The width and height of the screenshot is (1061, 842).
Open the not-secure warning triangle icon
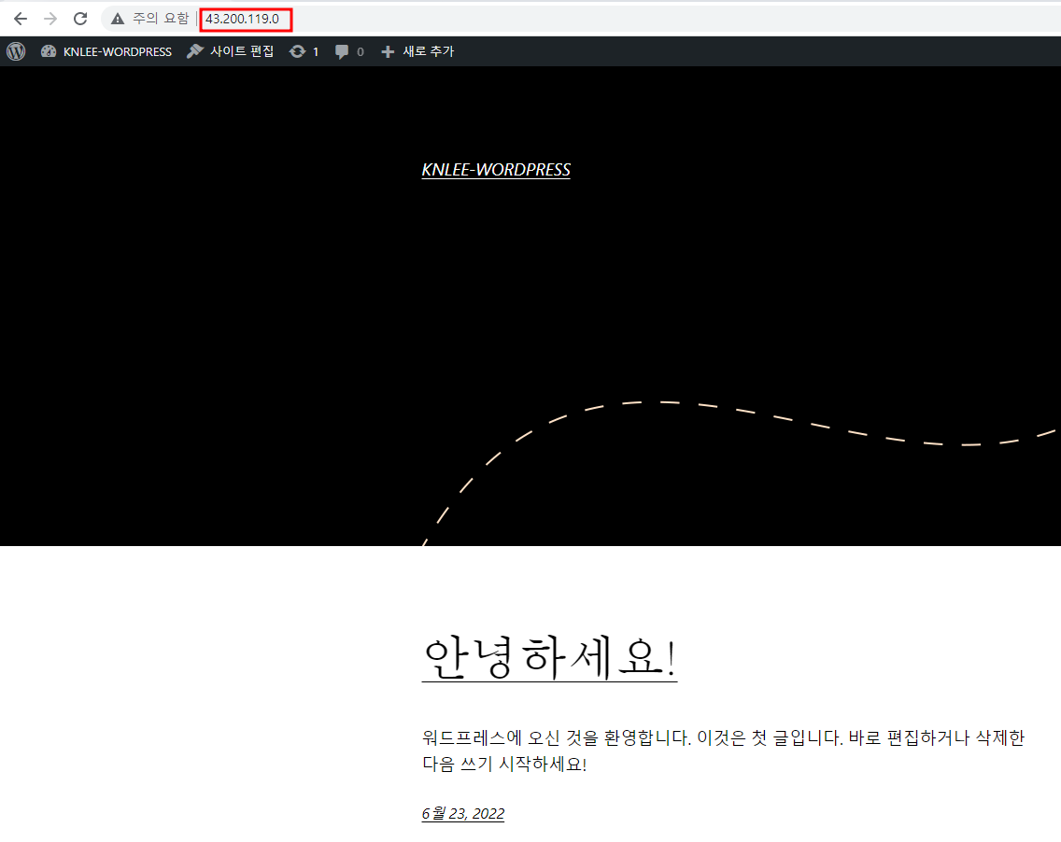coord(118,19)
